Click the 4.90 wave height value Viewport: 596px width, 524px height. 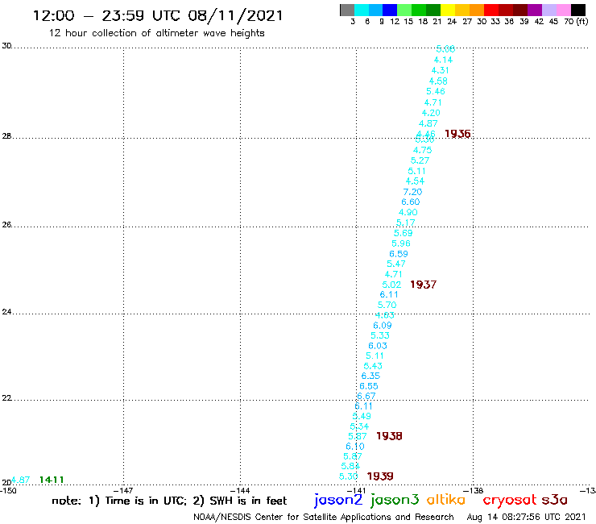(x=408, y=212)
